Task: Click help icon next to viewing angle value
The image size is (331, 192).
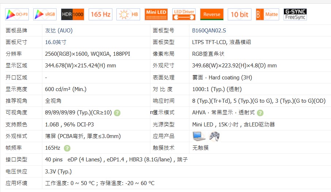Action: (117, 113)
